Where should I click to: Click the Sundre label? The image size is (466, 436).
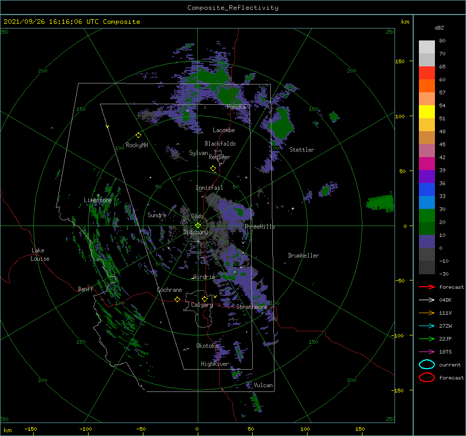(x=157, y=215)
